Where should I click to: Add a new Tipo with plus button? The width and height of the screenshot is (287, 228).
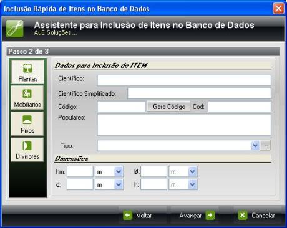(266, 146)
